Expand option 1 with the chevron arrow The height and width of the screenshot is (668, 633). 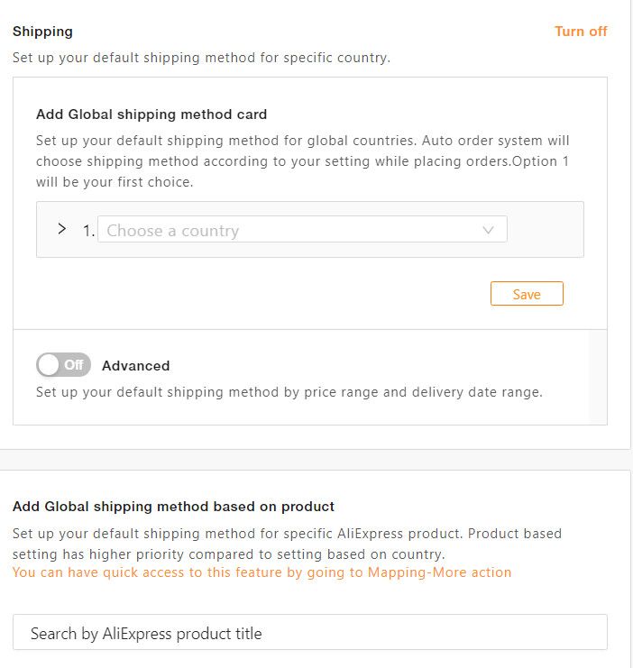click(x=61, y=229)
